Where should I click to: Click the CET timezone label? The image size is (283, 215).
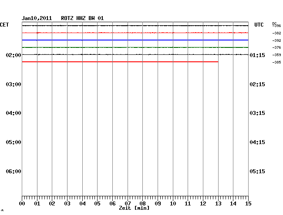[x=4, y=25]
